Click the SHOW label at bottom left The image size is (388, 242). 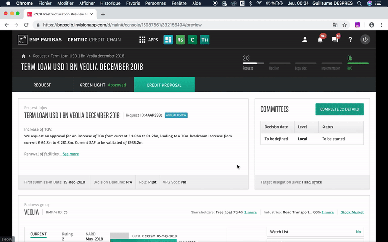tap(7, 239)
